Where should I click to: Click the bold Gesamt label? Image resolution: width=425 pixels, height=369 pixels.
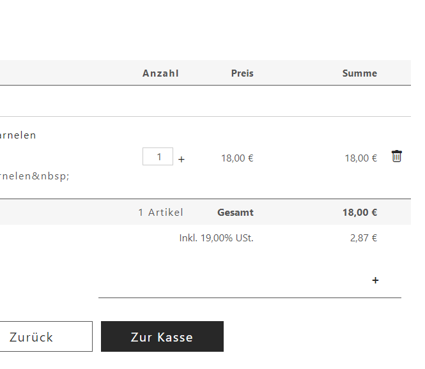pyautogui.click(x=235, y=212)
